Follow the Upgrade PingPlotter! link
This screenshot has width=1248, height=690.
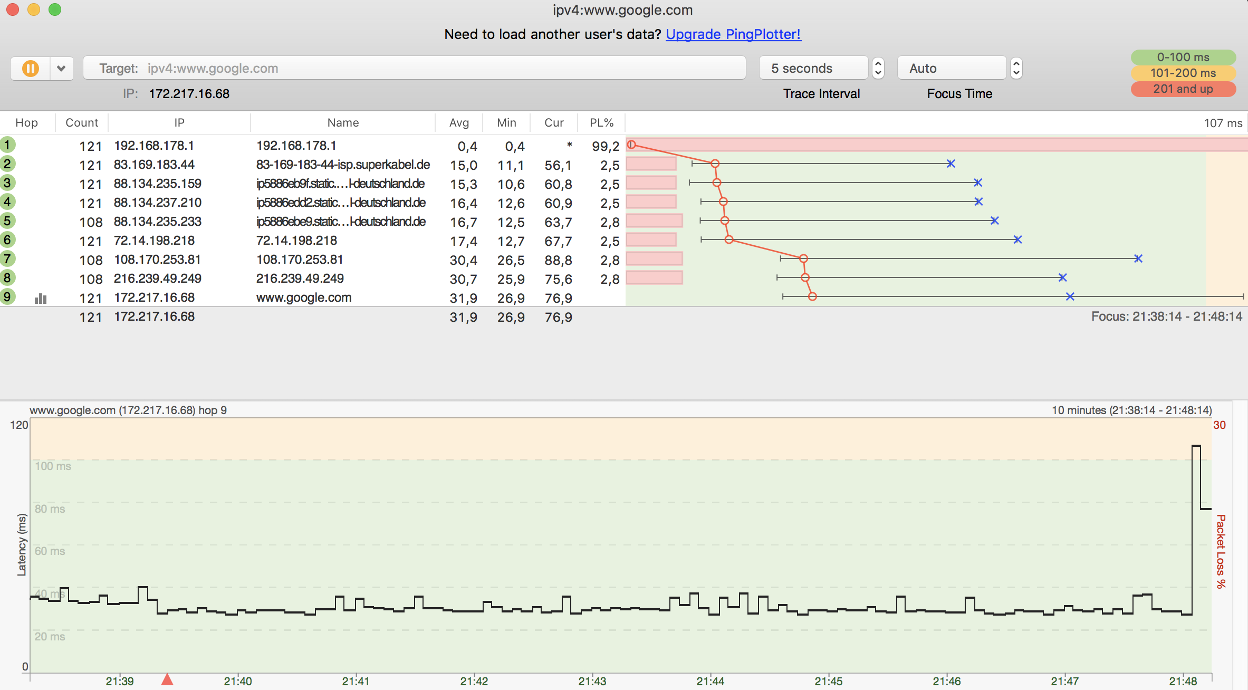click(x=733, y=34)
